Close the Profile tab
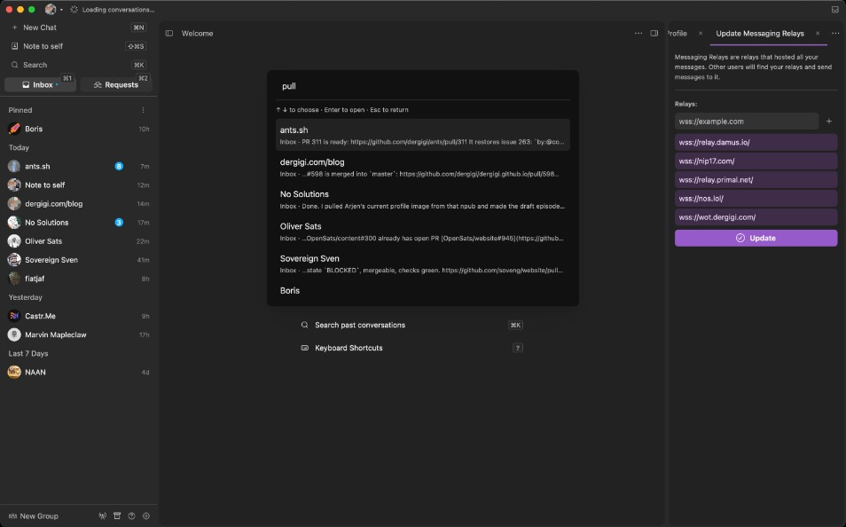Image resolution: width=846 pixels, height=527 pixels. pos(701,34)
